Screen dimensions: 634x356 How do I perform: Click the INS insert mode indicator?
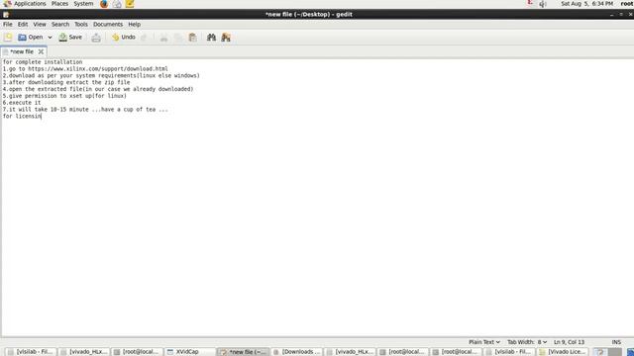(x=616, y=342)
